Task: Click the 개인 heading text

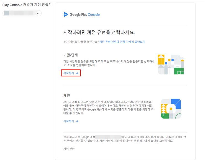Action: [x=67, y=96]
